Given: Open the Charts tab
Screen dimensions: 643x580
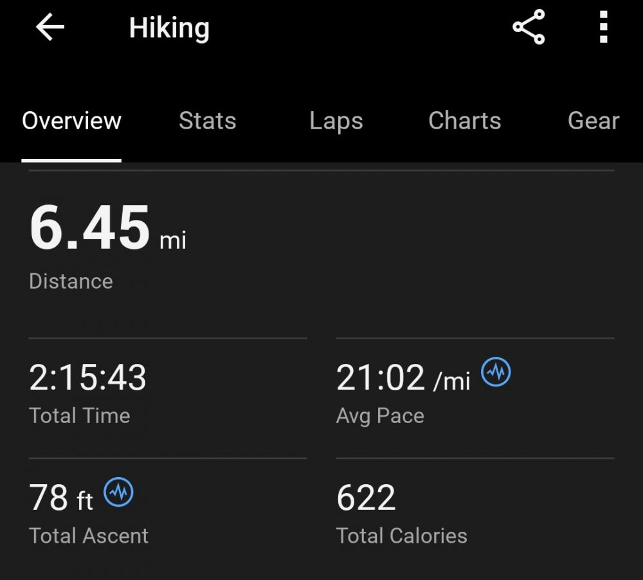Looking at the screenshot, I should click(x=464, y=121).
